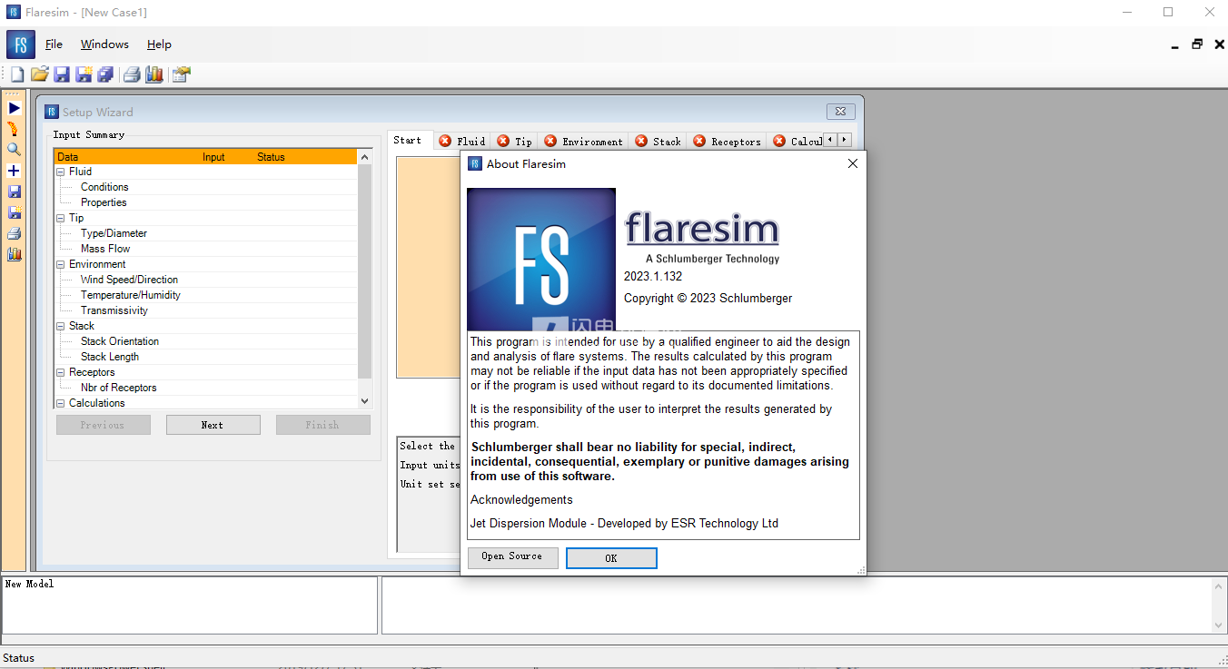The height and width of the screenshot is (669, 1228).
Task: Open the Windows menu
Action: 104,44
